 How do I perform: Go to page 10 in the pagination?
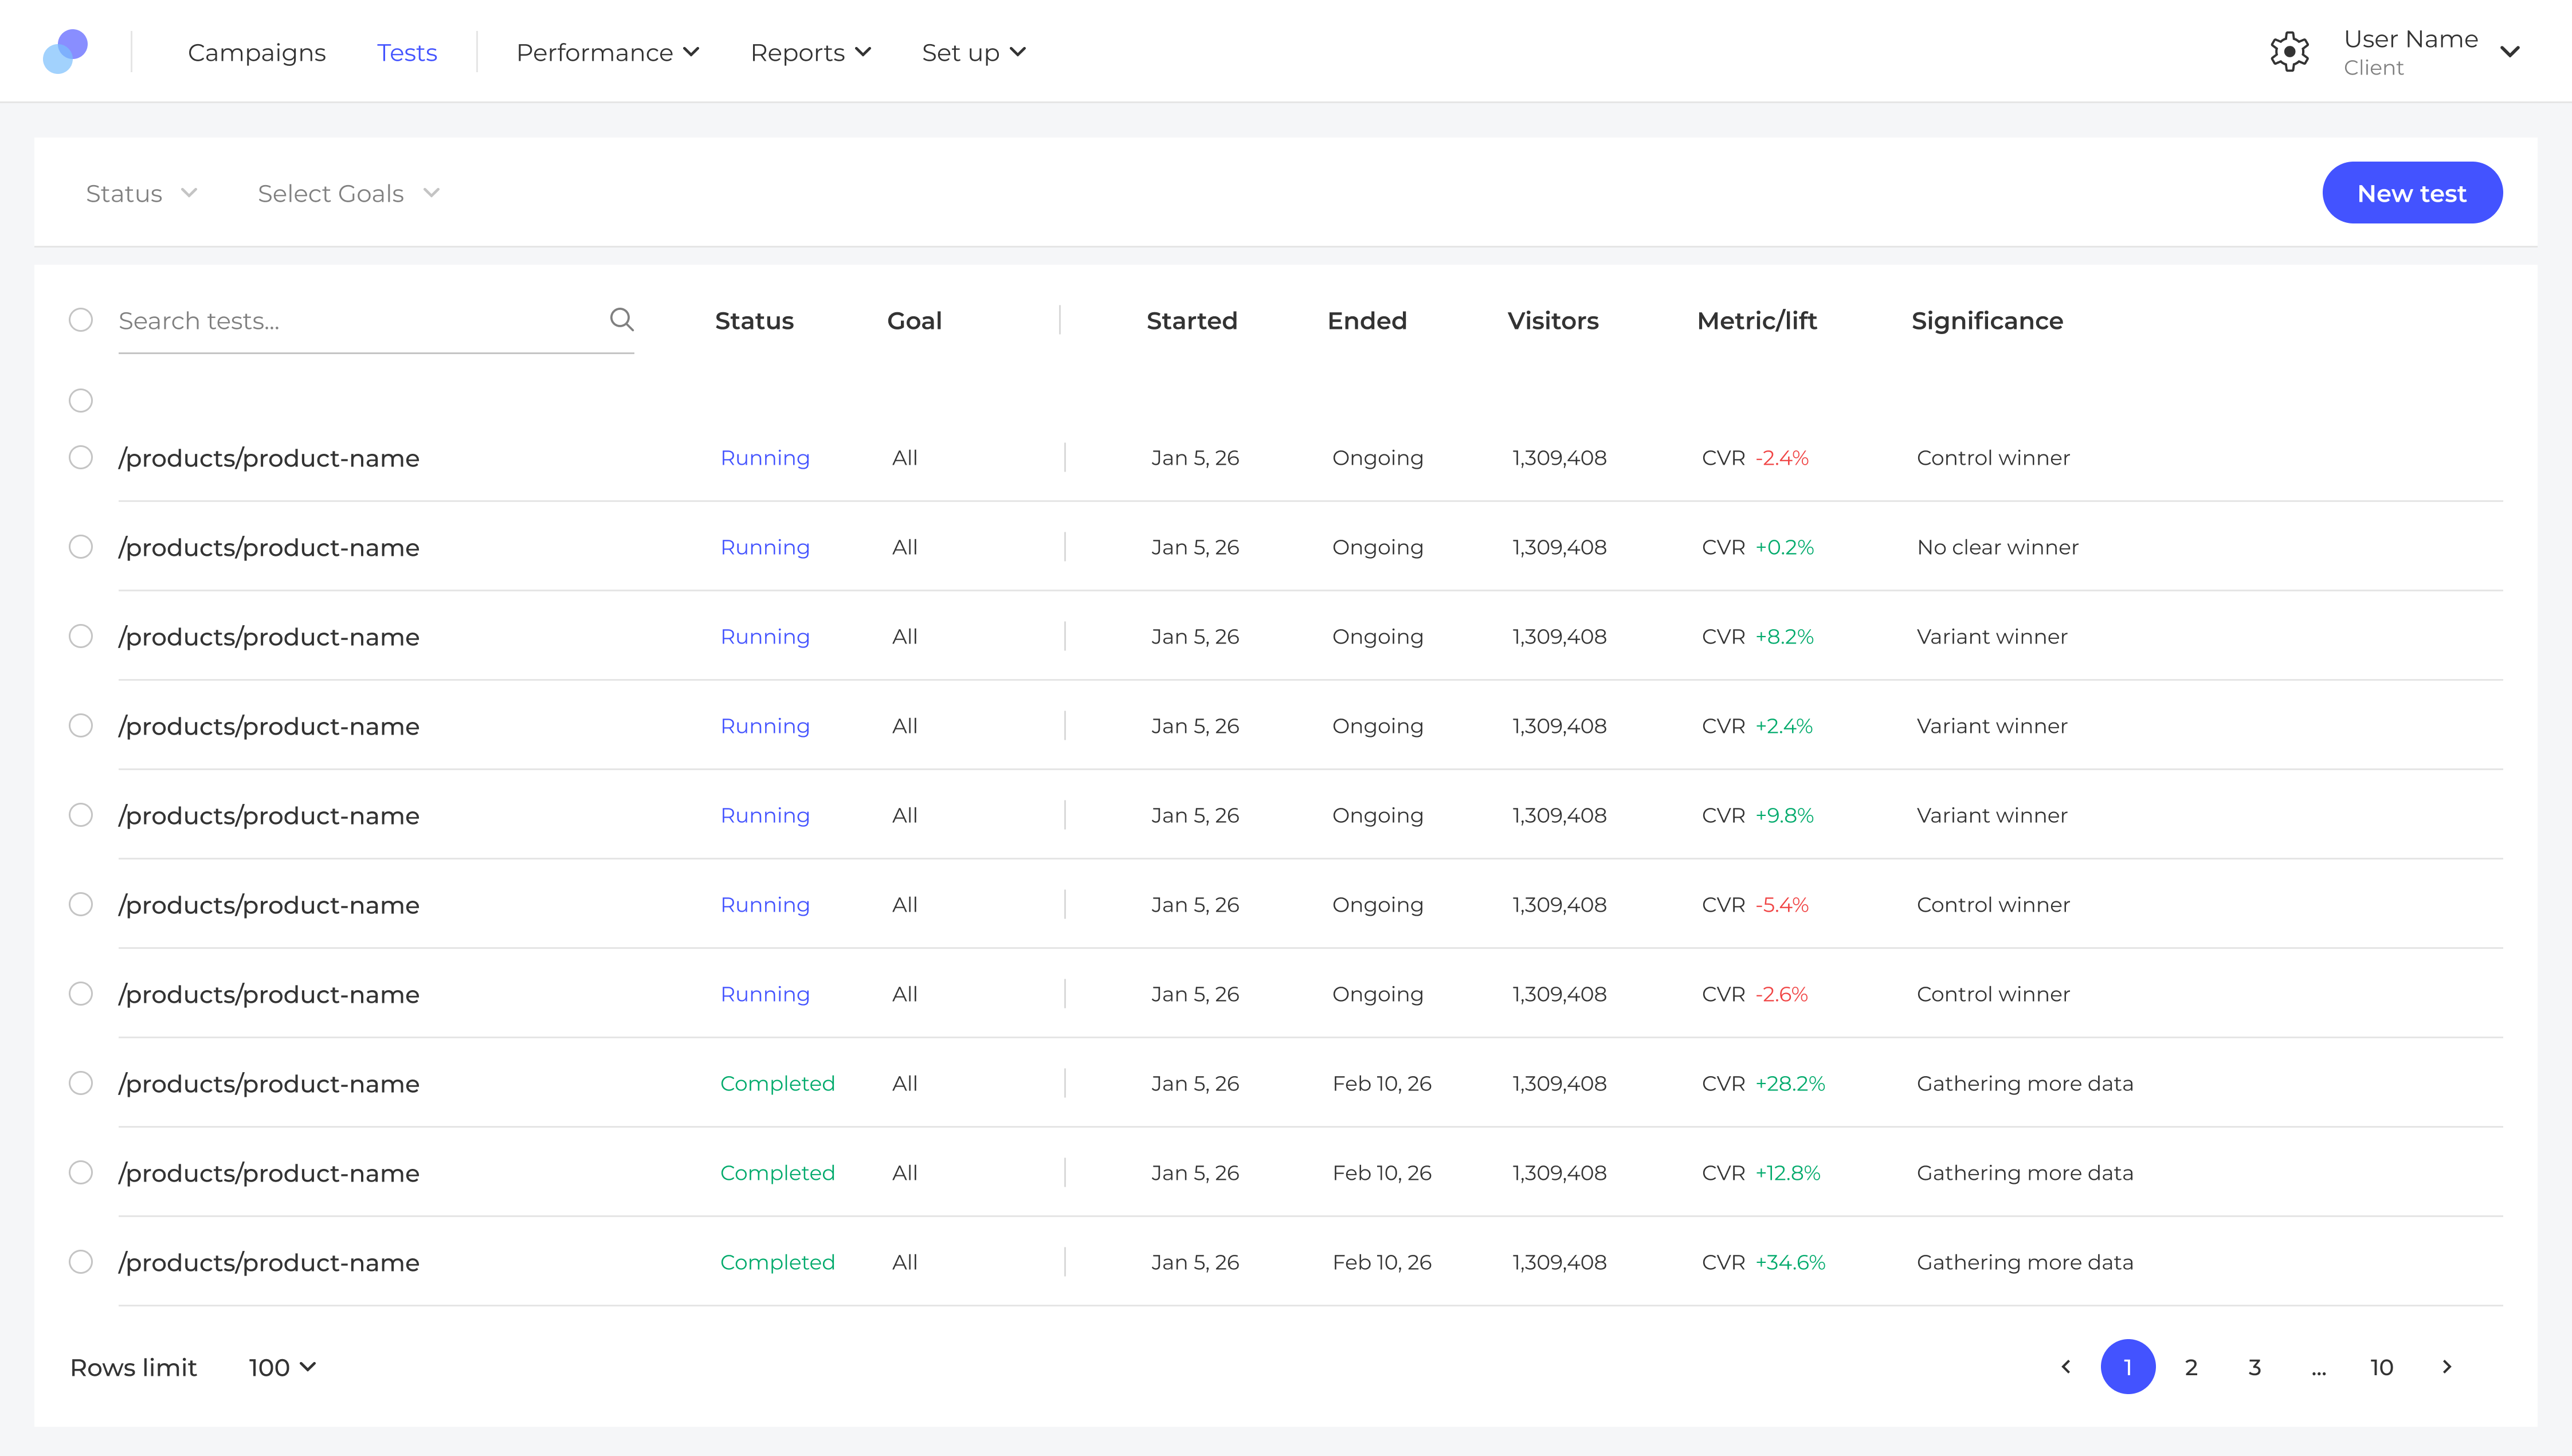pos(2381,1367)
